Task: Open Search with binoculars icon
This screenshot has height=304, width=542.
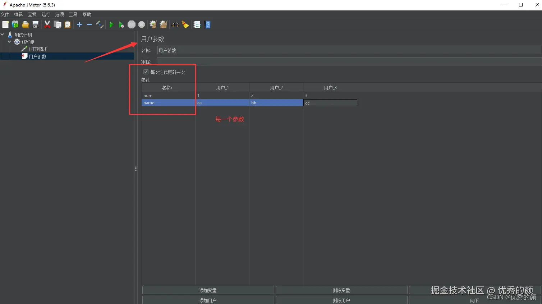Action: [175, 24]
